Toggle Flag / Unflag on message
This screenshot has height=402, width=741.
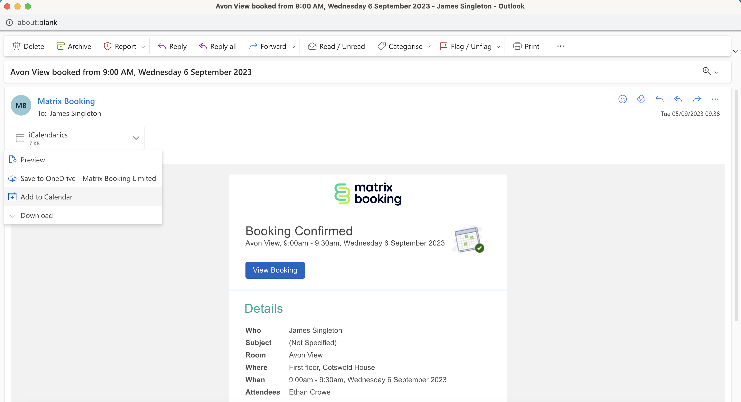tap(466, 46)
